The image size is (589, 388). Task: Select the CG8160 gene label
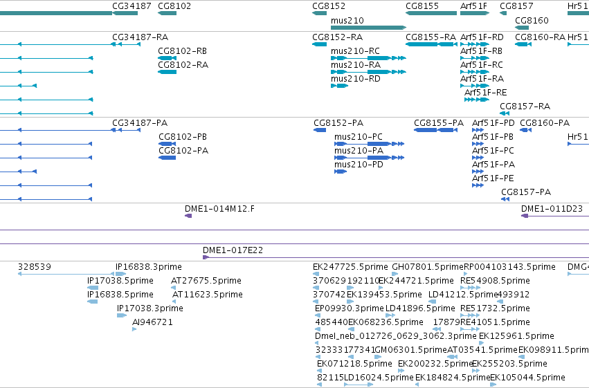click(x=532, y=20)
